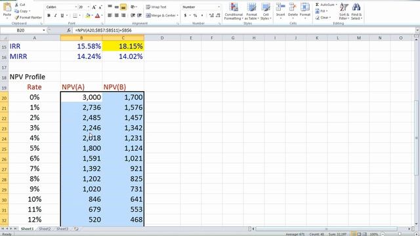The image size is (420, 236).
Task: Open the fill color dropdown arrow
Action: (x=92, y=16)
